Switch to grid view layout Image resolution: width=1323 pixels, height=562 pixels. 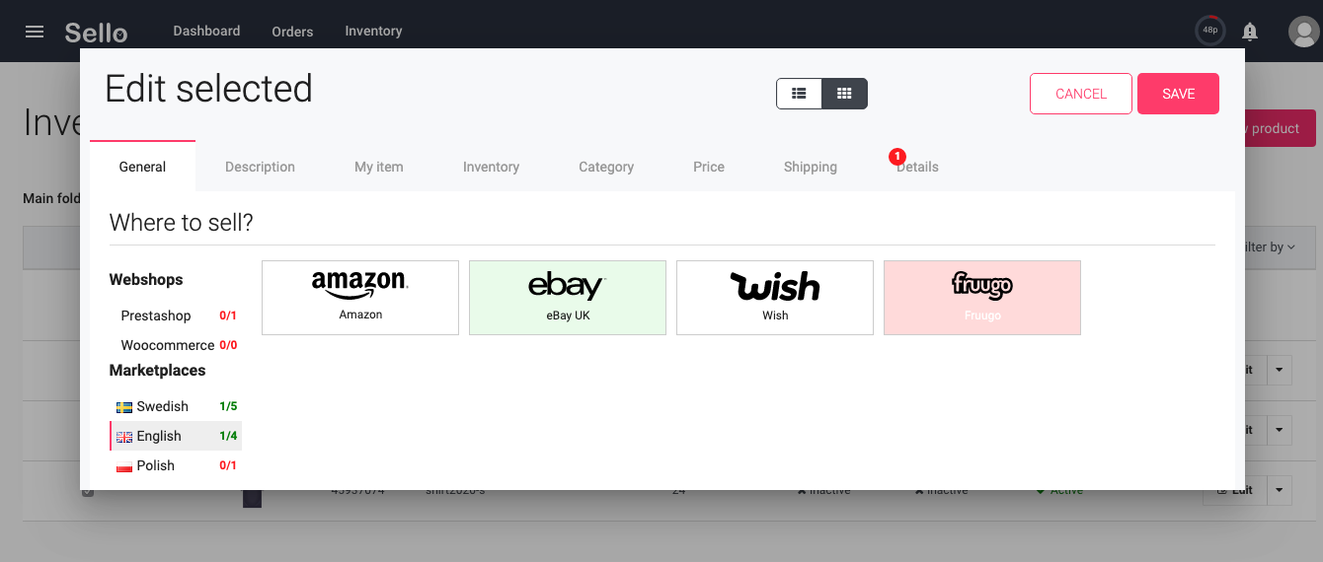pyautogui.click(x=844, y=94)
